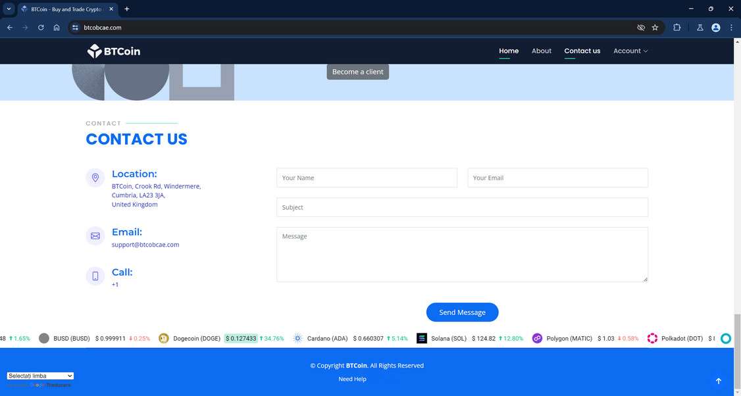Toggle the bookmark star in the address bar

[655, 27]
